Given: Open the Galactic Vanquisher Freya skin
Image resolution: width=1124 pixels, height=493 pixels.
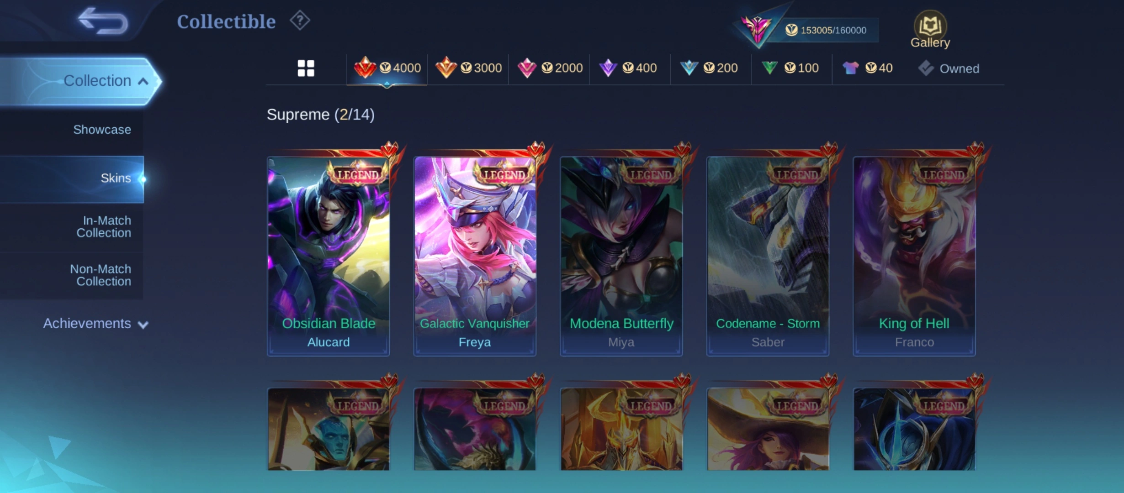Looking at the screenshot, I should (475, 256).
